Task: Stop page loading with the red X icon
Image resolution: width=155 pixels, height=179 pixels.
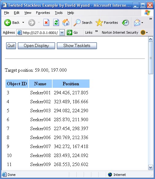Action: [46, 23]
